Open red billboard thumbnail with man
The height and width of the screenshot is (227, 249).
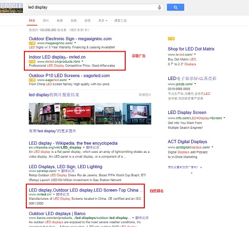click(x=77, y=113)
